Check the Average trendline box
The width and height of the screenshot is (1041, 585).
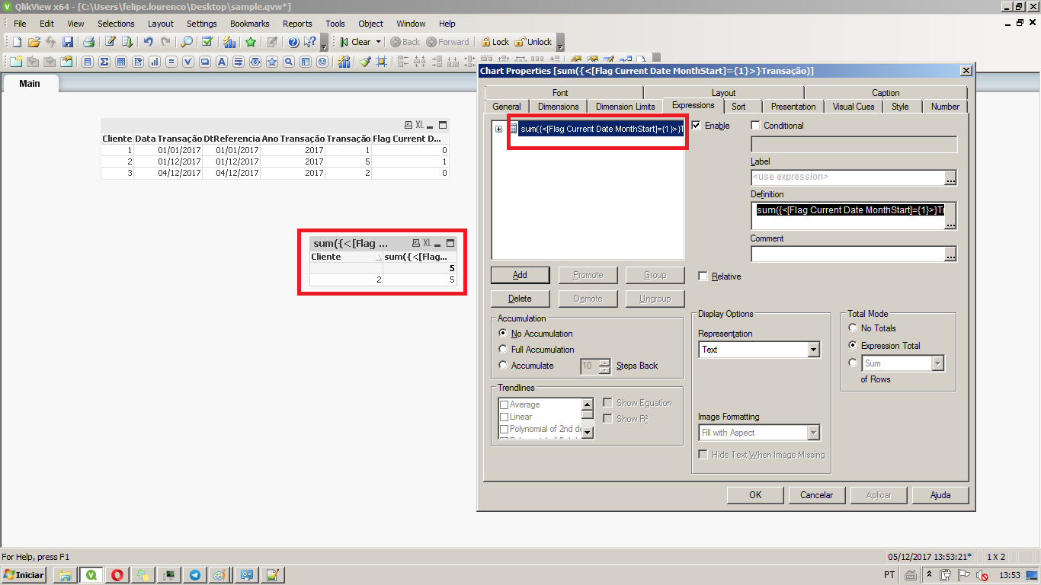click(504, 405)
